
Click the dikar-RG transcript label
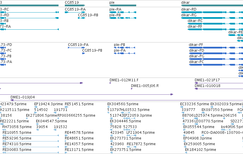(189, 15)
